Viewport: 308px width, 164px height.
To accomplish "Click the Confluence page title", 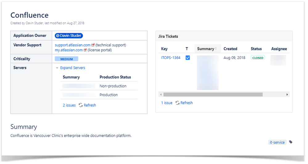I will (x=30, y=15).
